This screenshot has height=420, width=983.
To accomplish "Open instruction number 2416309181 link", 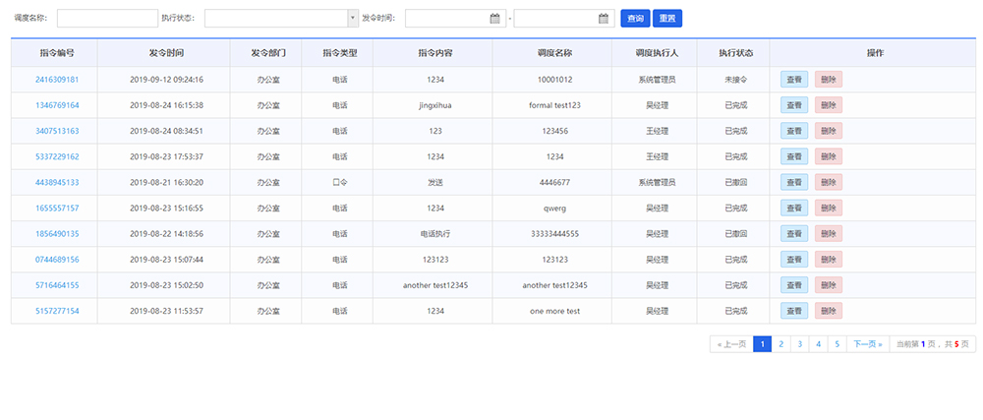I will (57, 80).
